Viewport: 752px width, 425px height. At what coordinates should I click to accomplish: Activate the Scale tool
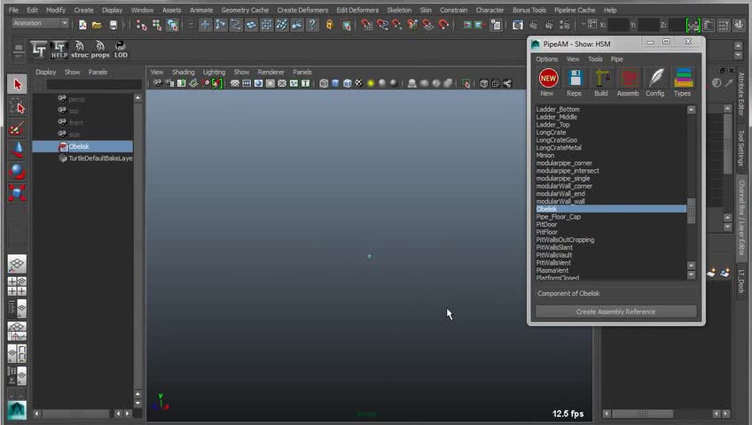[x=17, y=193]
